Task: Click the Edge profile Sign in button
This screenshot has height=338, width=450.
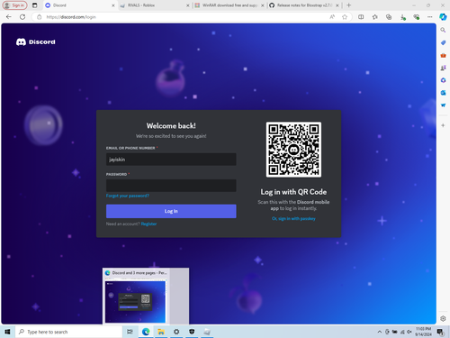Action: click(x=14, y=5)
